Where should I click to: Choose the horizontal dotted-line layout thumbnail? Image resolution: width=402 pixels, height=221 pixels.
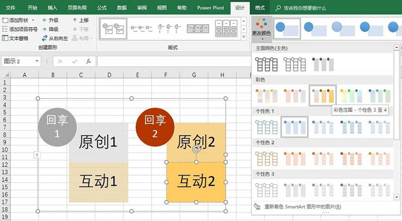tap(141, 28)
